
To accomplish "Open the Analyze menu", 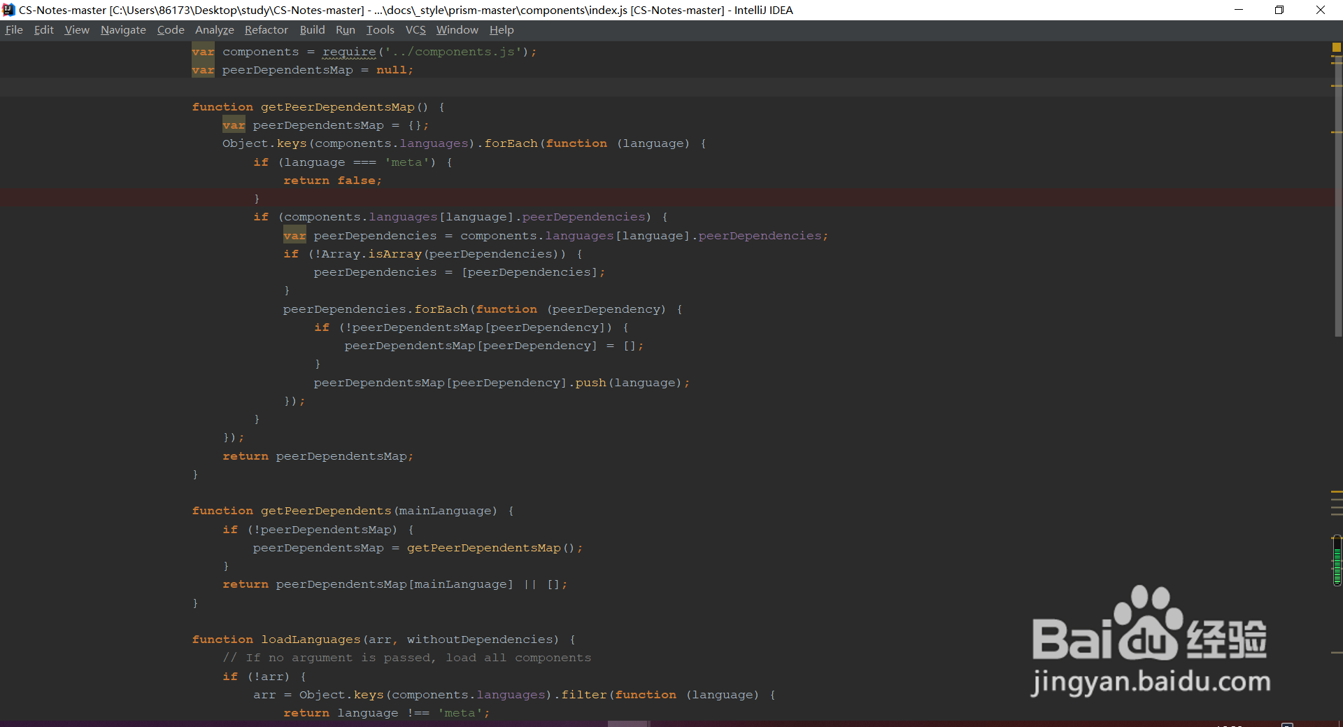I will click(214, 30).
